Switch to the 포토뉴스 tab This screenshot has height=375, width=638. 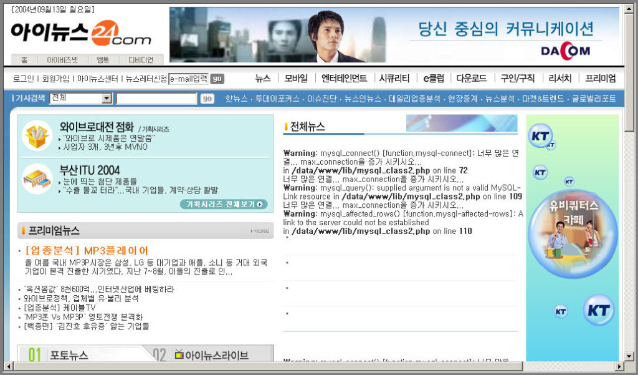coord(69,354)
